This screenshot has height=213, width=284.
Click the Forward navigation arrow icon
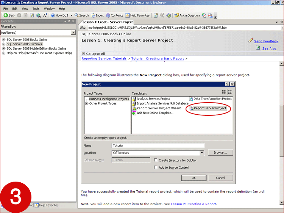click(19, 16)
